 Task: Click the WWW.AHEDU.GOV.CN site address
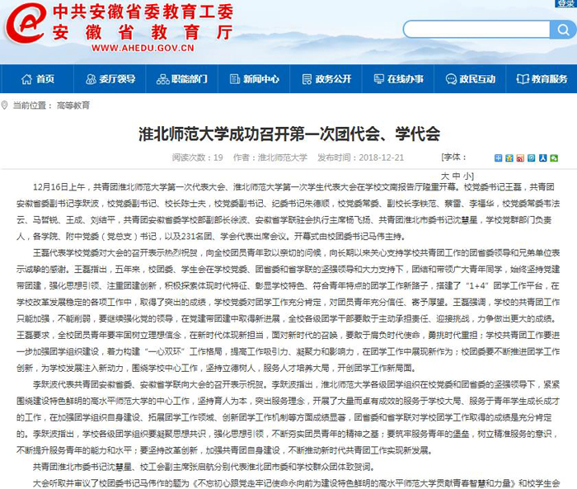point(143,48)
